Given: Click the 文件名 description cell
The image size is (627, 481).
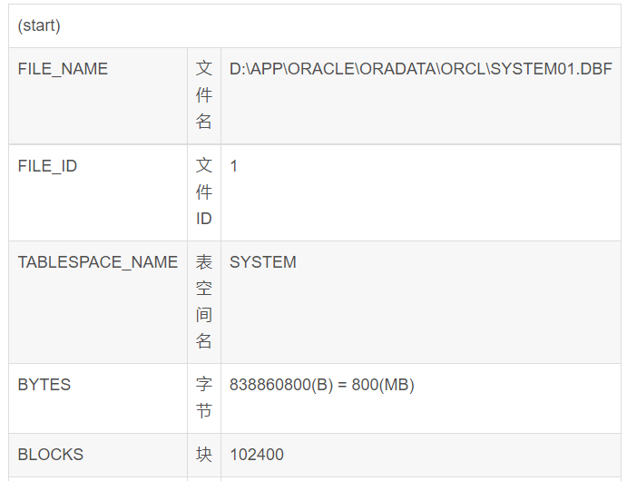Looking at the screenshot, I should click(x=204, y=95).
